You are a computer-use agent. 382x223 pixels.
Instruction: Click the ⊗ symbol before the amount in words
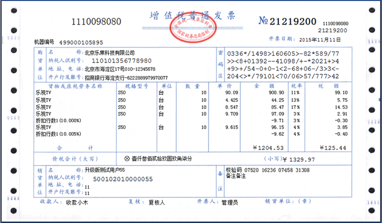pyautogui.click(x=127, y=159)
